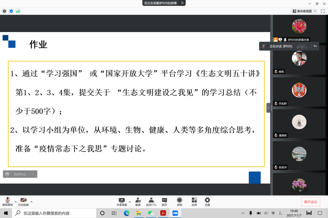Click the meeting info icon top left

[x=4, y=11]
